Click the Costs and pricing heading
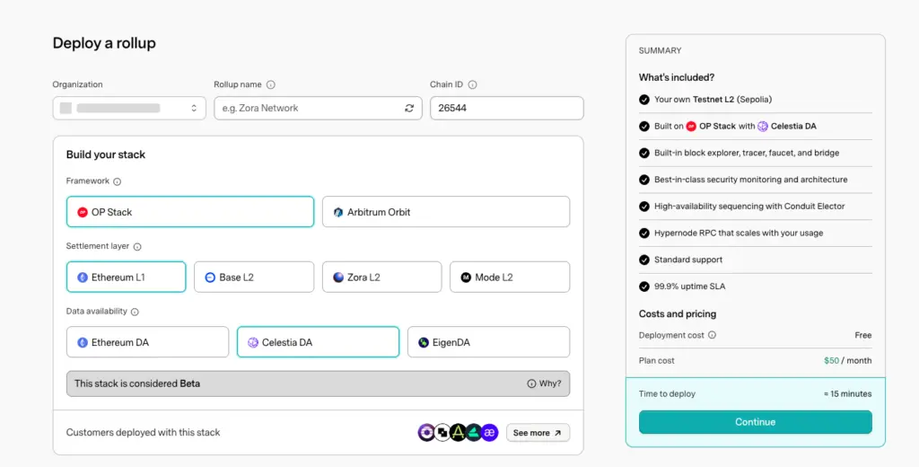919x467 pixels. click(x=678, y=313)
